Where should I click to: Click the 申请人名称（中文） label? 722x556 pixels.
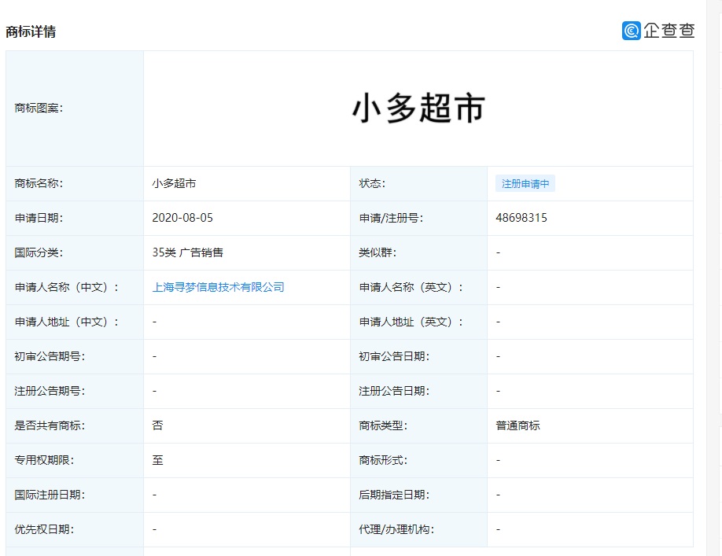pyautogui.click(x=66, y=287)
